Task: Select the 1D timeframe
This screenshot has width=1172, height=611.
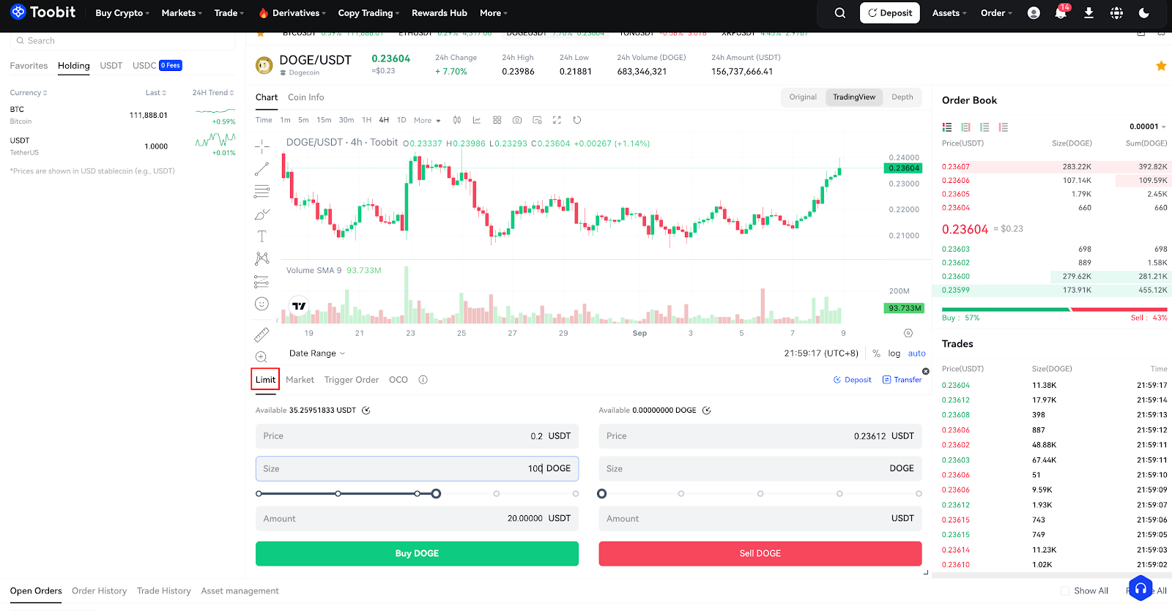Action: click(x=401, y=120)
